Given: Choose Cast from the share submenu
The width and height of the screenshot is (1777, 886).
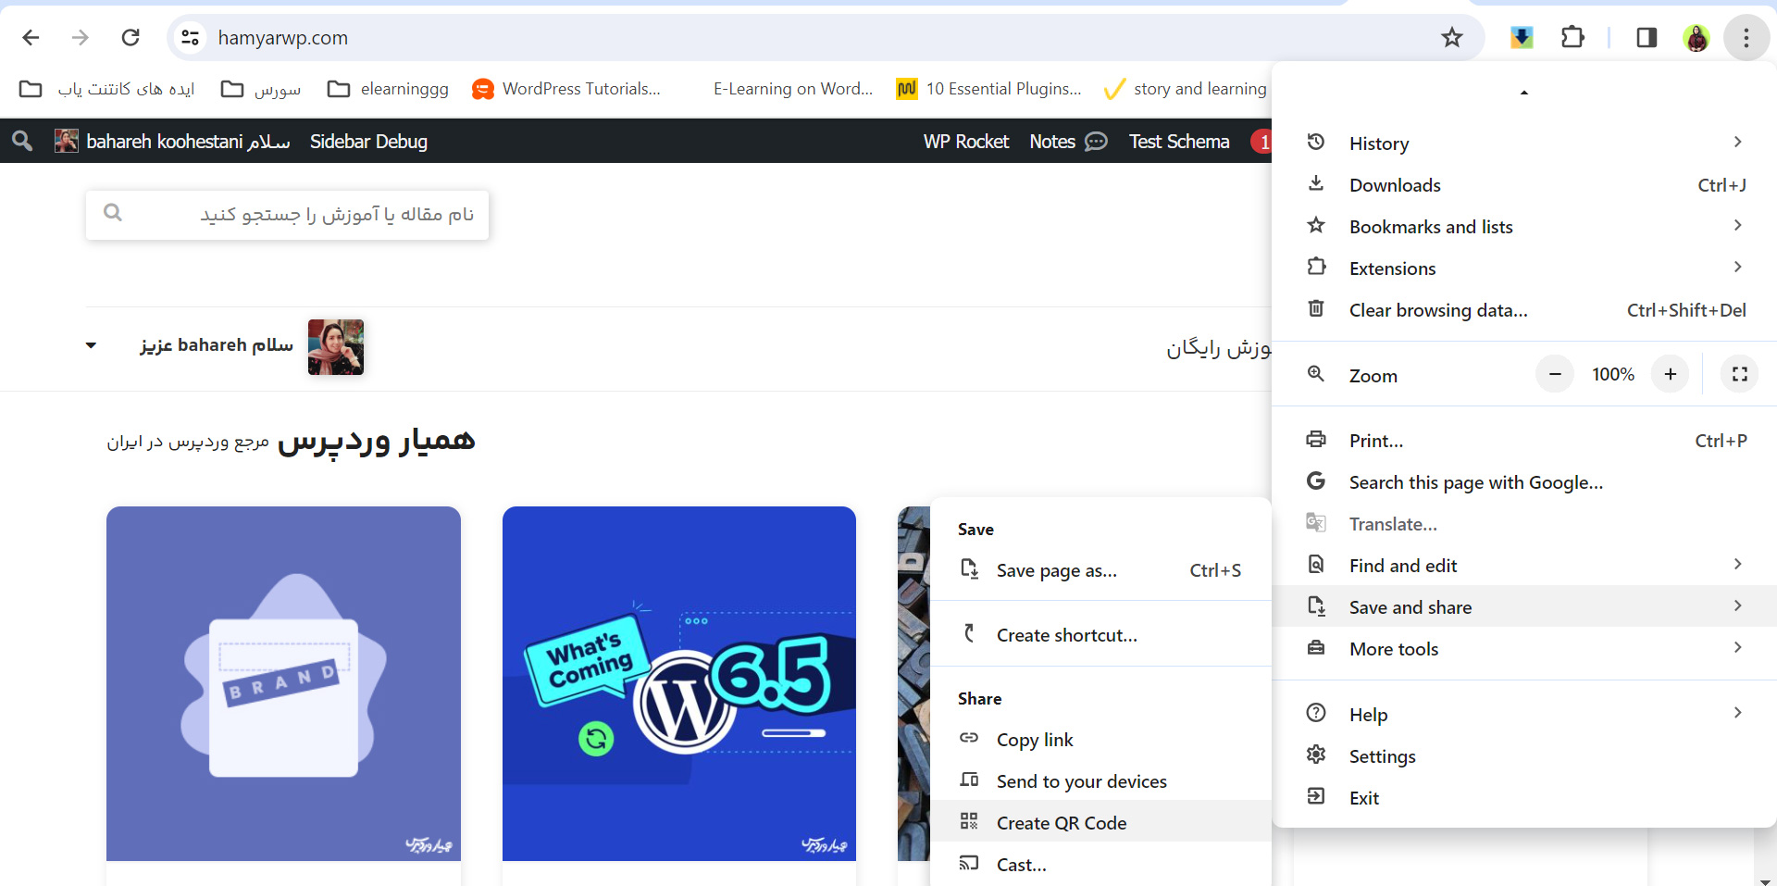Looking at the screenshot, I should 1100,864.
